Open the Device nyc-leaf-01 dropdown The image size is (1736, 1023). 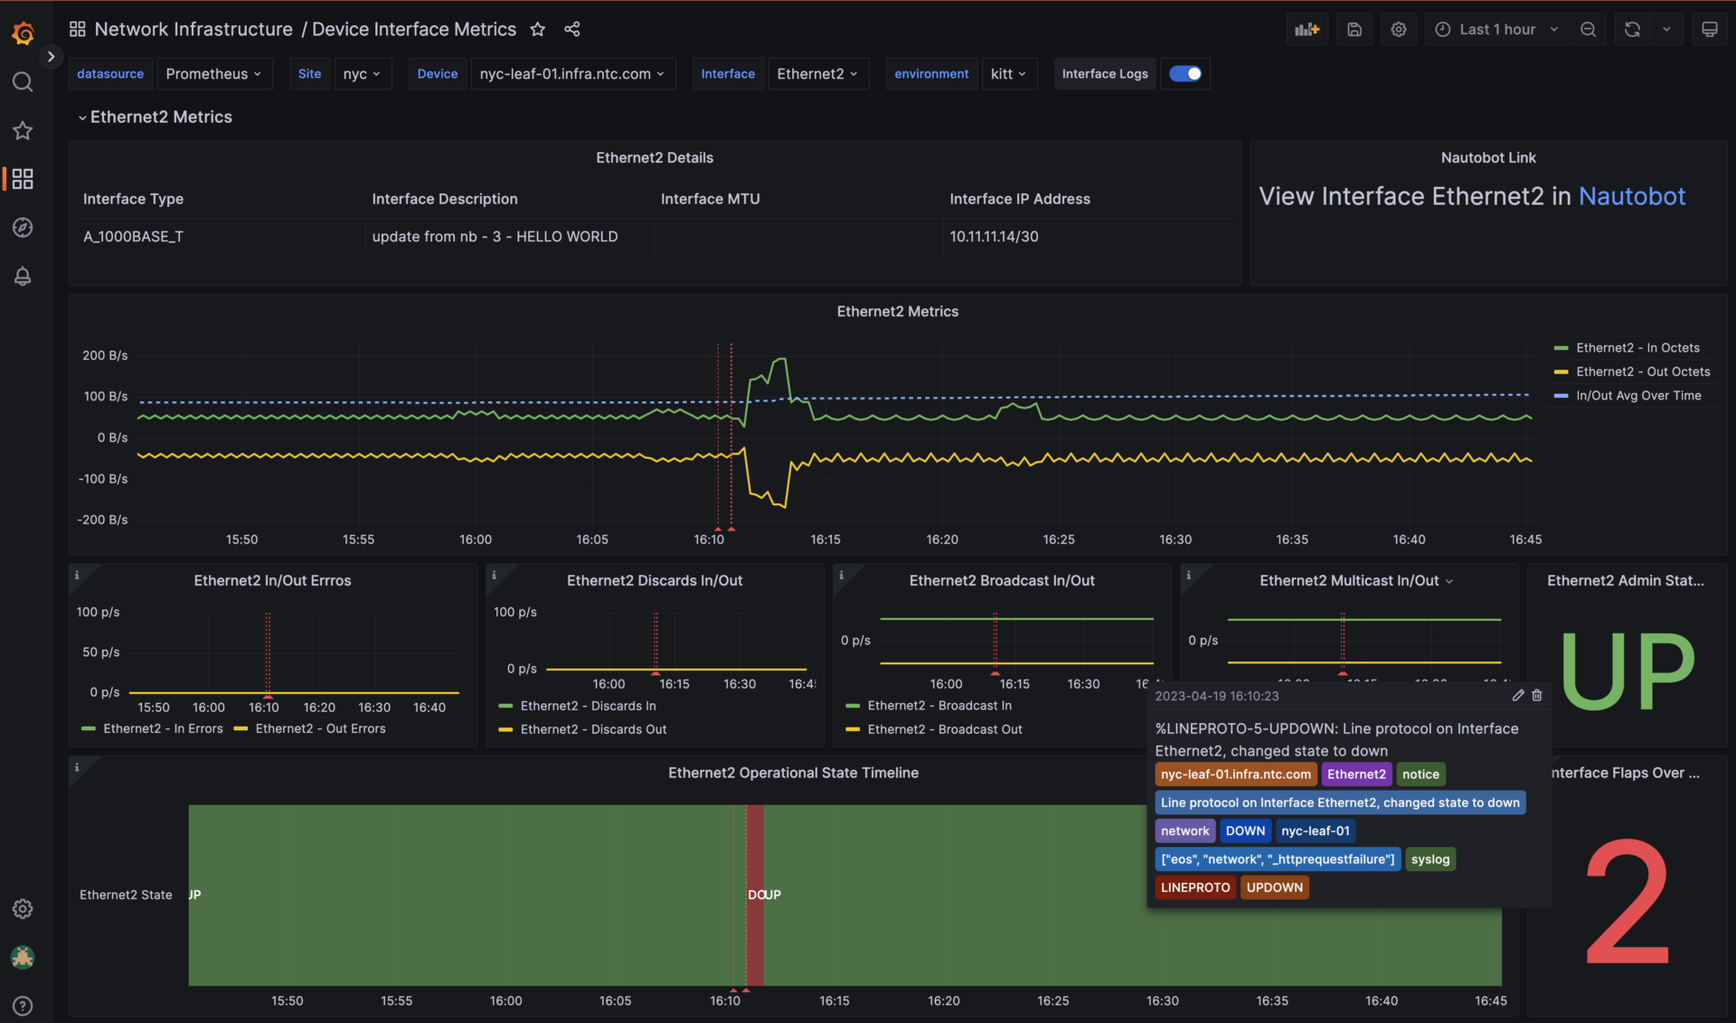click(x=572, y=74)
